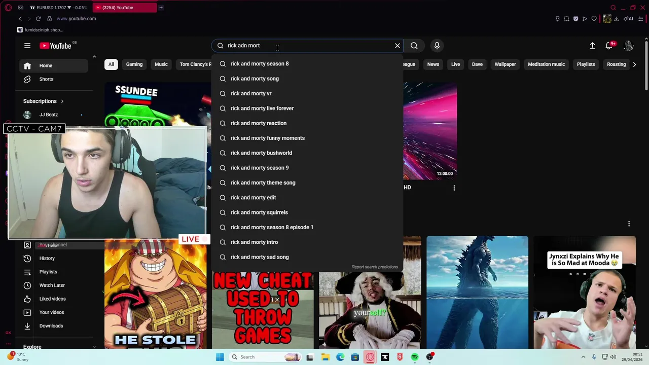Click in the search field text
This screenshot has height=365, width=649.
(307, 46)
